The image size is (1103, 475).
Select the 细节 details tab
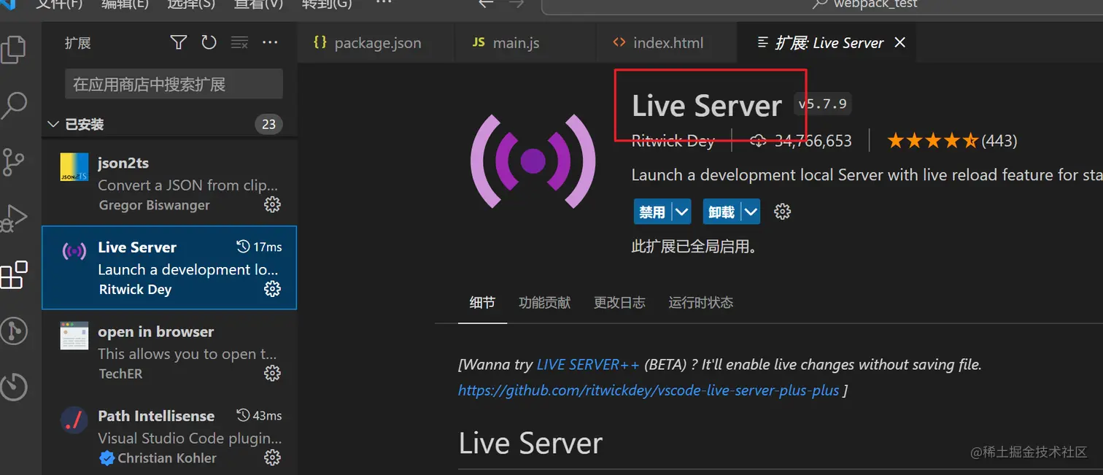pos(482,303)
